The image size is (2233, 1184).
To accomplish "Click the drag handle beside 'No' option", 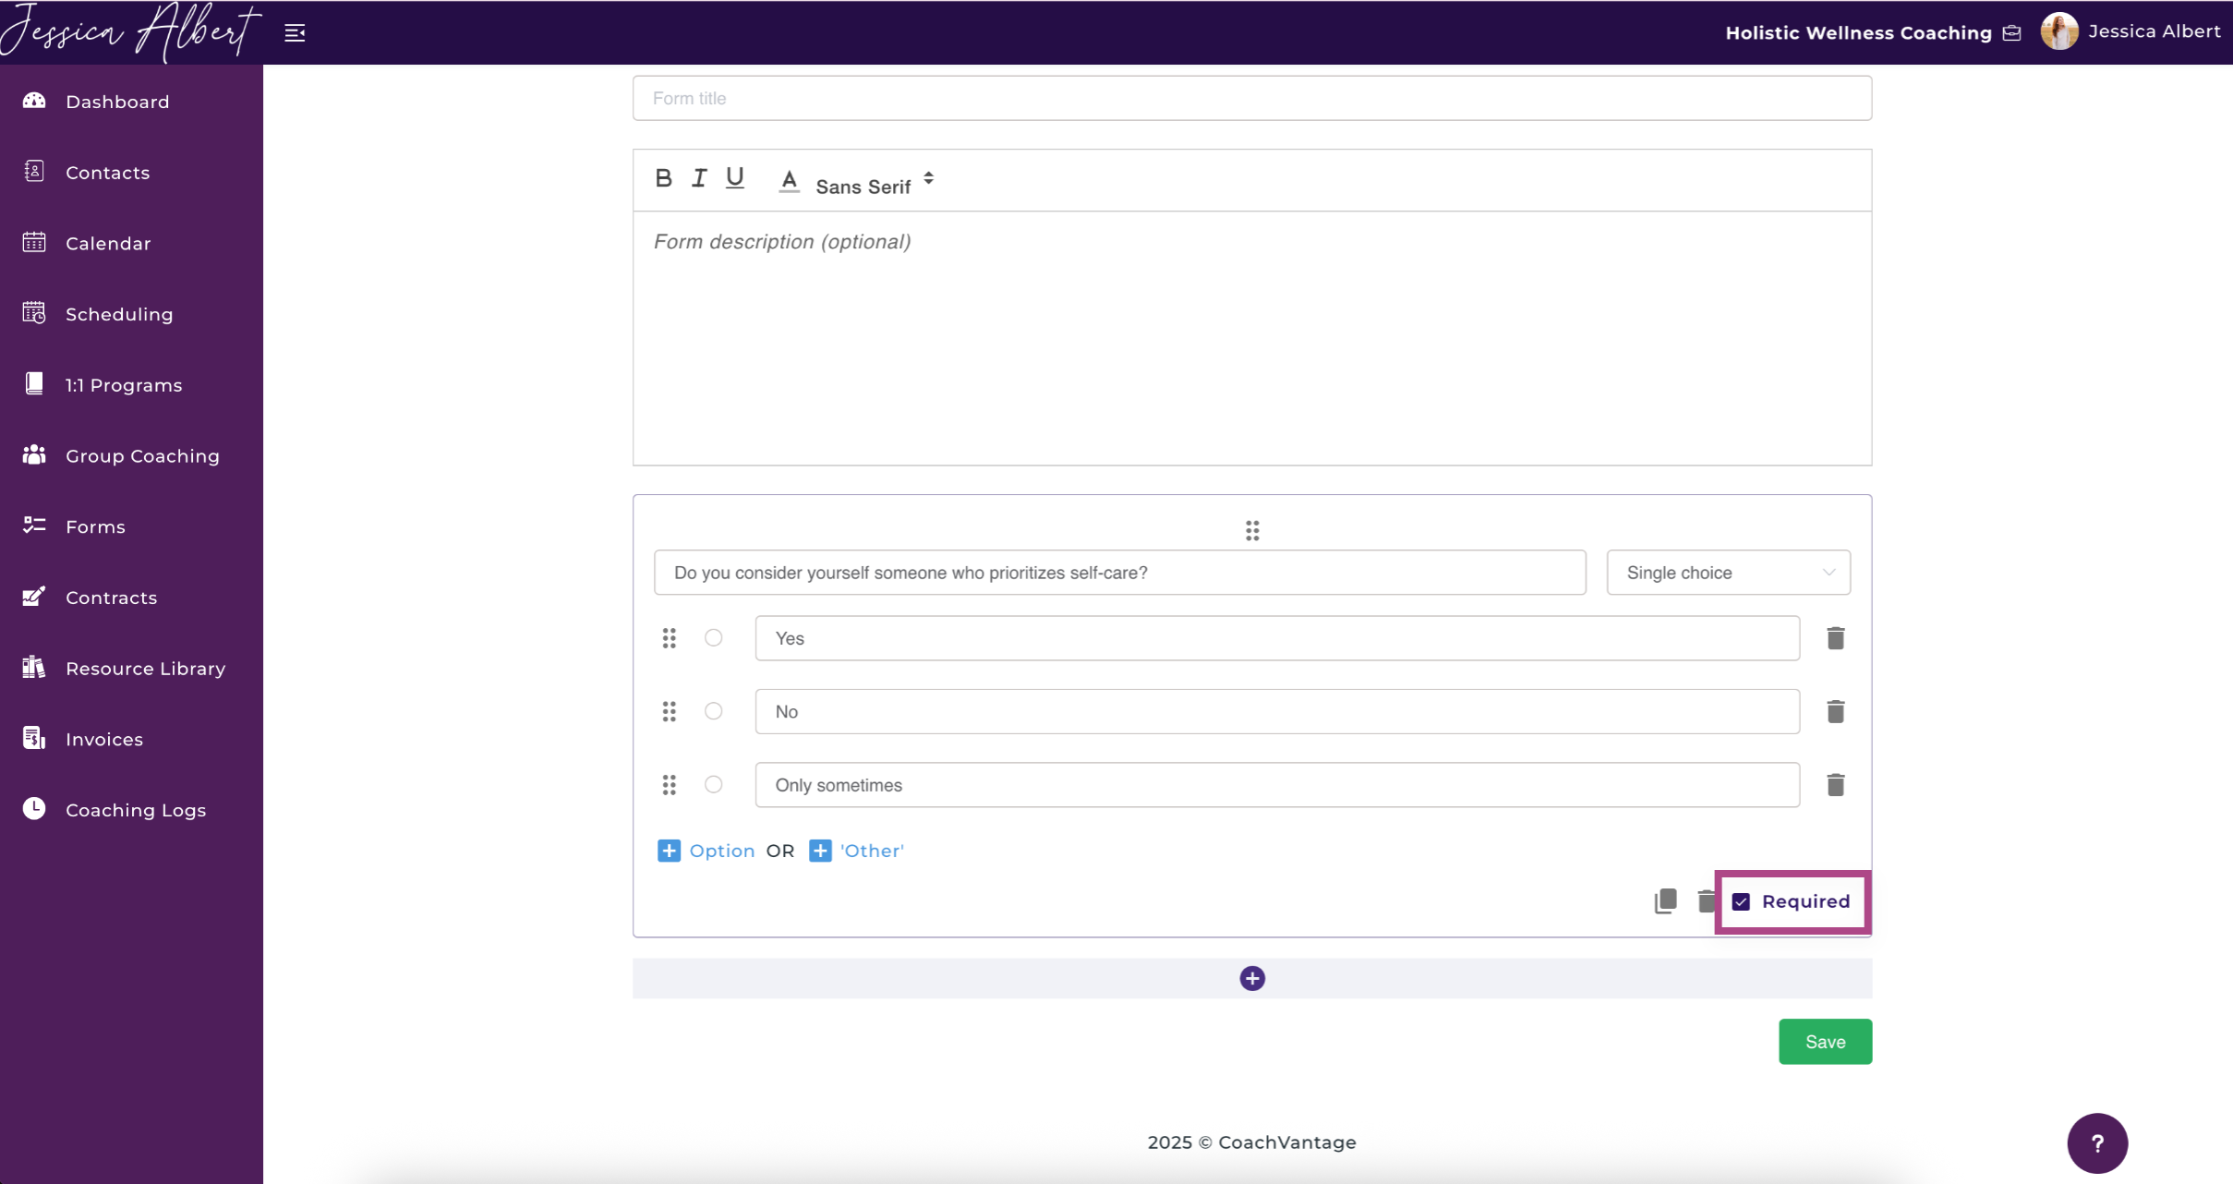I will [x=670, y=711].
